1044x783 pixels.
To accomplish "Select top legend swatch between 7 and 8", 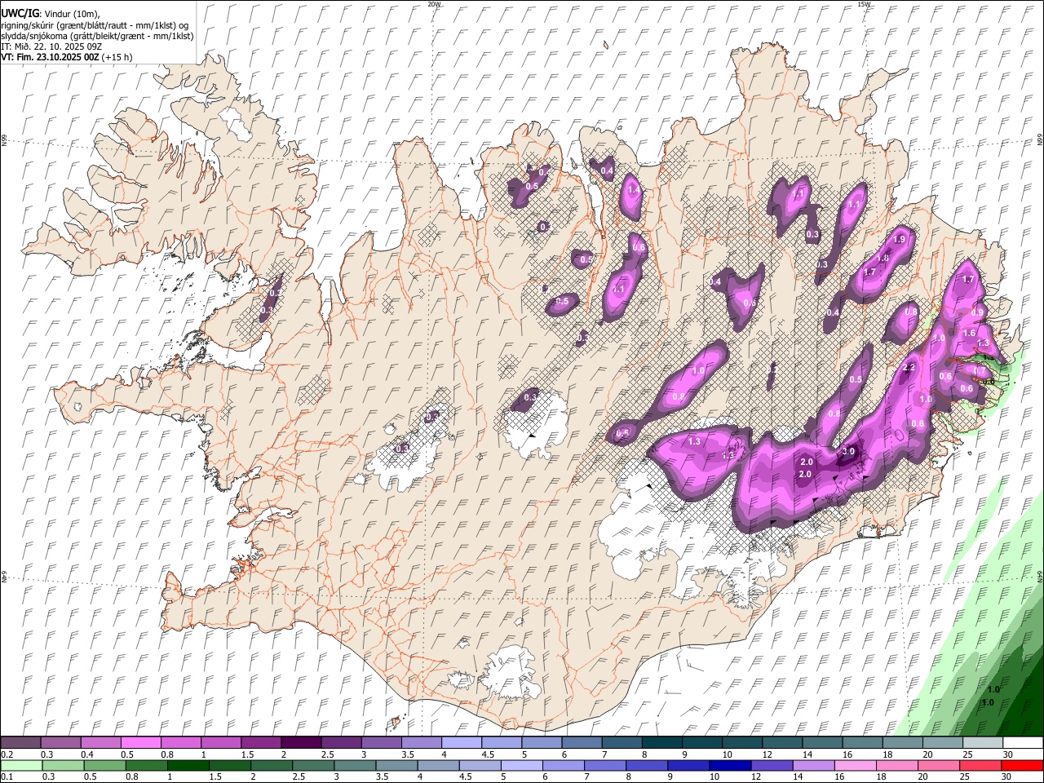I will click(x=622, y=742).
